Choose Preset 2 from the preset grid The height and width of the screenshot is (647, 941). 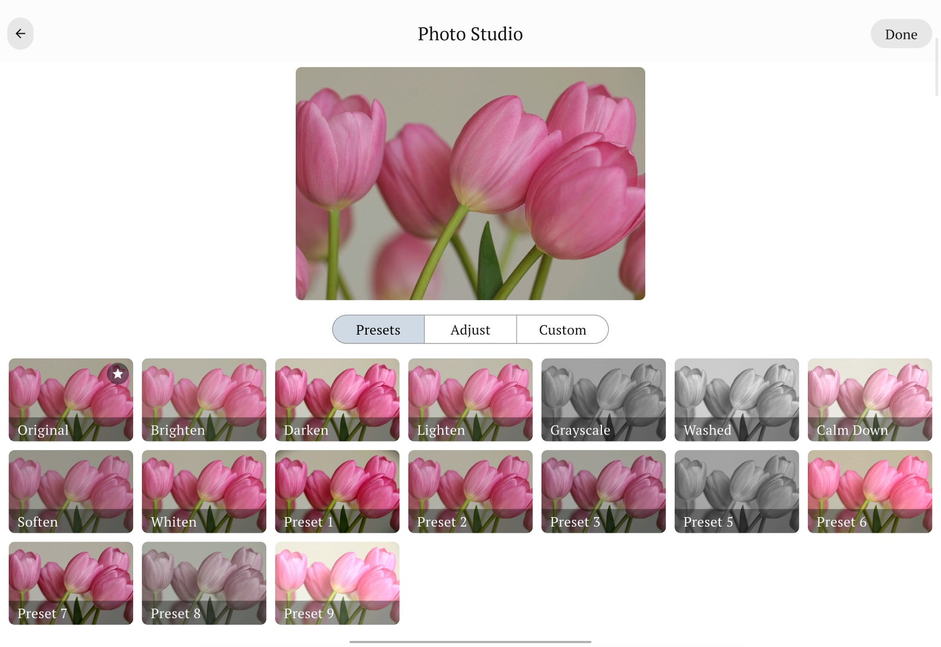[470, 491]
